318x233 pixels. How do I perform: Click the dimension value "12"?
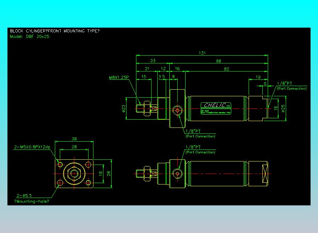(x=163, y=69)
